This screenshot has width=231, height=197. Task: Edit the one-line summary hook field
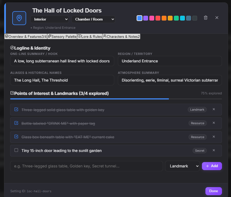62,61
